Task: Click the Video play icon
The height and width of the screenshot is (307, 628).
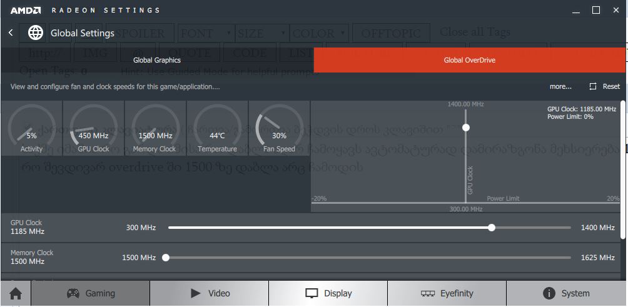Action: tap(195, 293)
